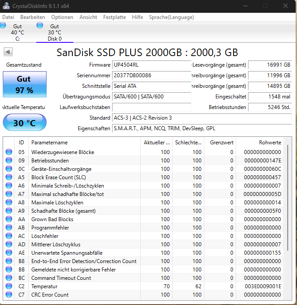Click the status orb for Grown Bad Blocks

9,219
